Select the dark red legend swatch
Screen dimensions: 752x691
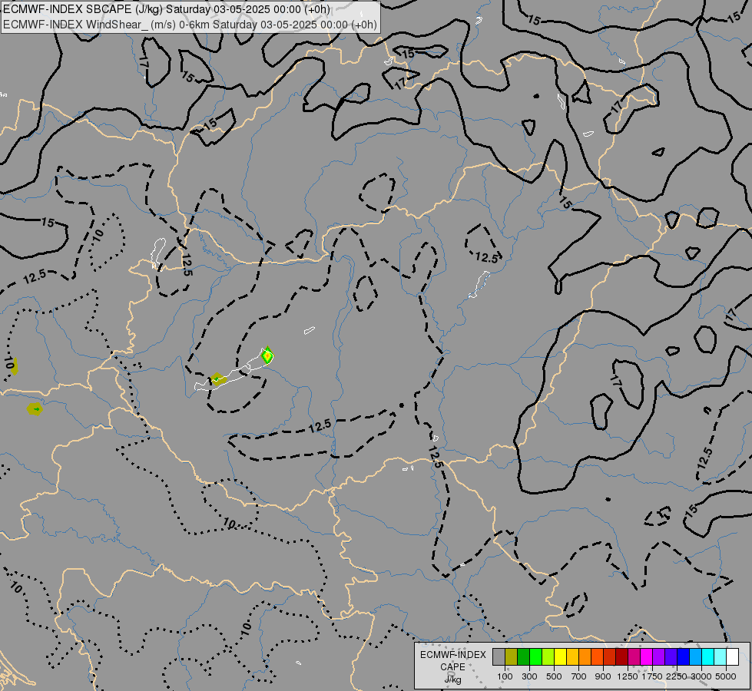pos(622,656)
